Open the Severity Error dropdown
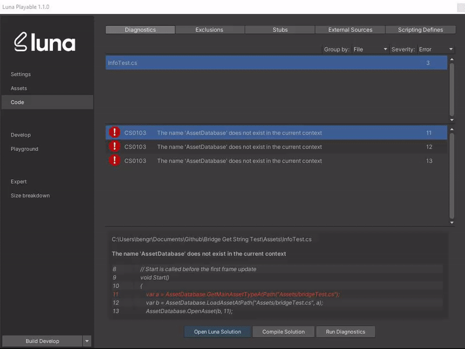 tap(436, 49)
